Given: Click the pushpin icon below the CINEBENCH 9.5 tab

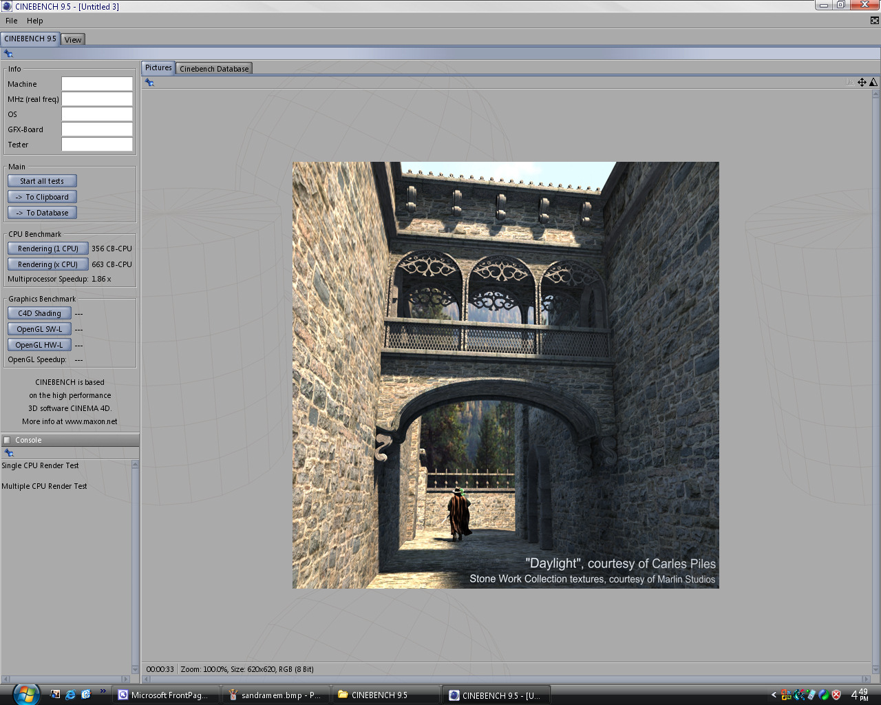Looking at the screenshot, I should pos(8,54).
